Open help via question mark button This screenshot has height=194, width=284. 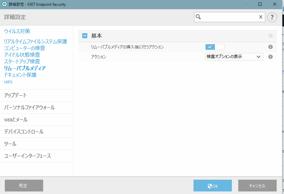coord(272,17)
